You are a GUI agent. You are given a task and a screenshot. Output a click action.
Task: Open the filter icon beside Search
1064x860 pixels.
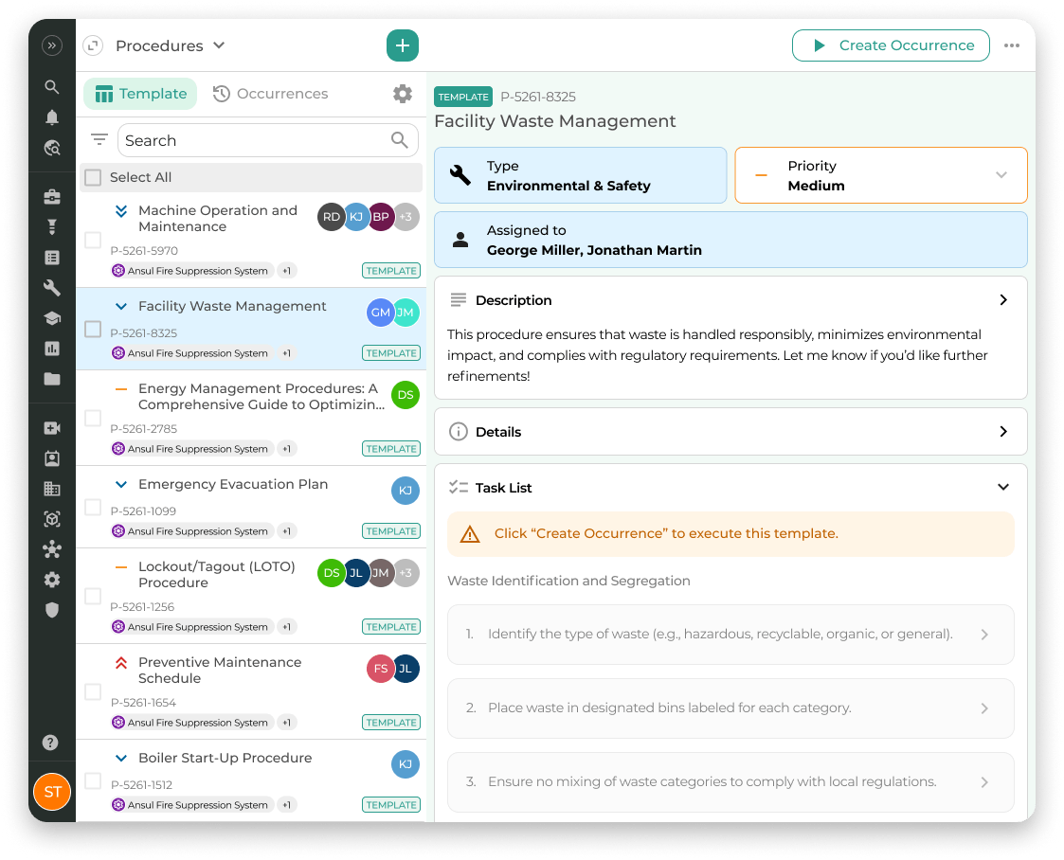coord(99,140)
